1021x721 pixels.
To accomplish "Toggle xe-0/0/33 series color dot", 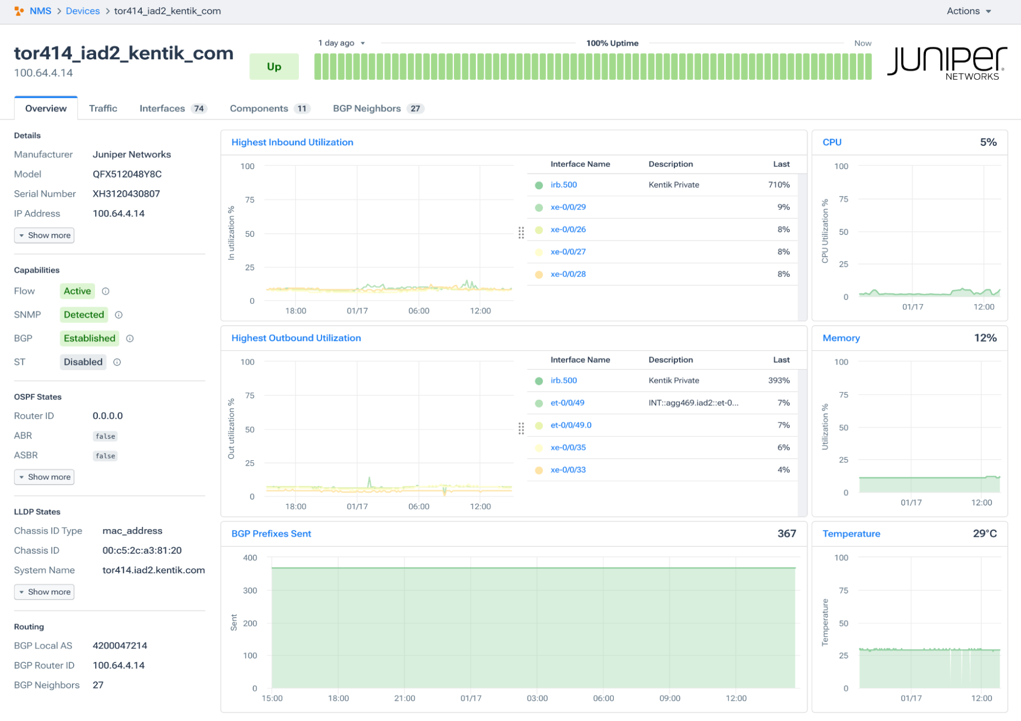I will [539, 471].
